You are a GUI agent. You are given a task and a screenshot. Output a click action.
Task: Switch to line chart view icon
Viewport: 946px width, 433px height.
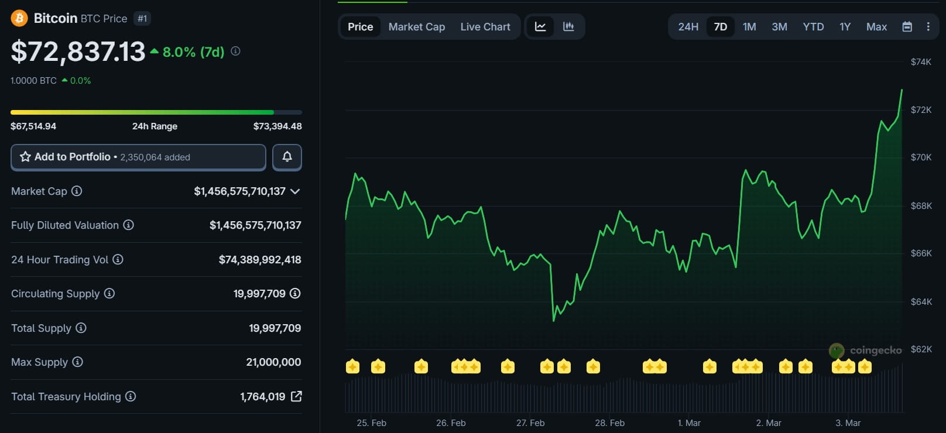tap(540, 27)
